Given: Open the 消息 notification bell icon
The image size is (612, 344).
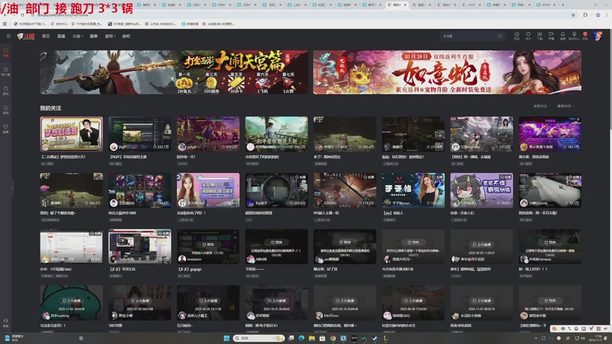Looking at the screenshot, I should tap(562, 36).
